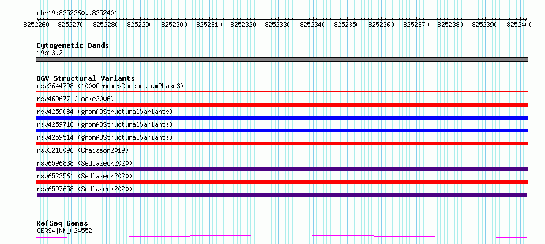Click the 8252300 ruler coordinate
The height and width of the screenshot is (244, 545).
(174, 25)
